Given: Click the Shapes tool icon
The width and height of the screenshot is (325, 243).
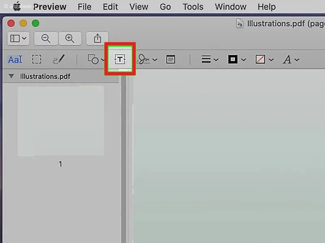Looking at the screenshot, I should pos(93,59).
